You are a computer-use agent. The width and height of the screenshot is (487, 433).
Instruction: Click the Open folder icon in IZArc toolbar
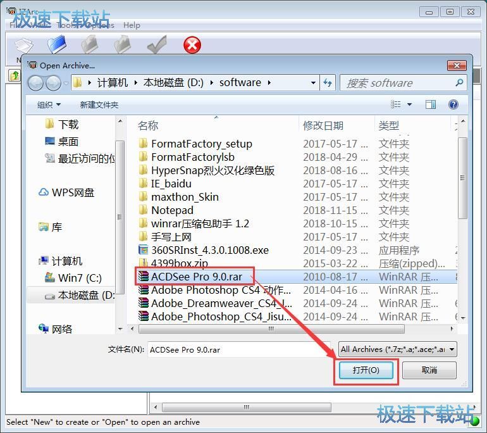click(57, 44)
